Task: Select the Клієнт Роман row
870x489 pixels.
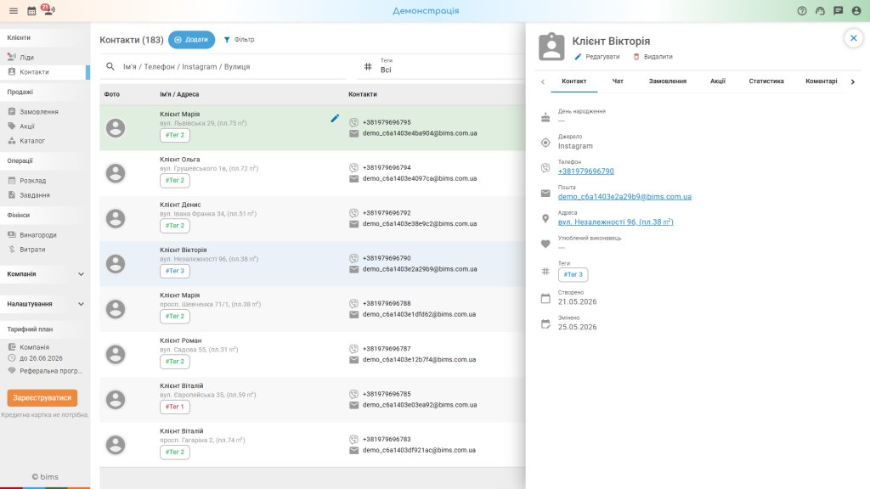Action: point(313,354)
